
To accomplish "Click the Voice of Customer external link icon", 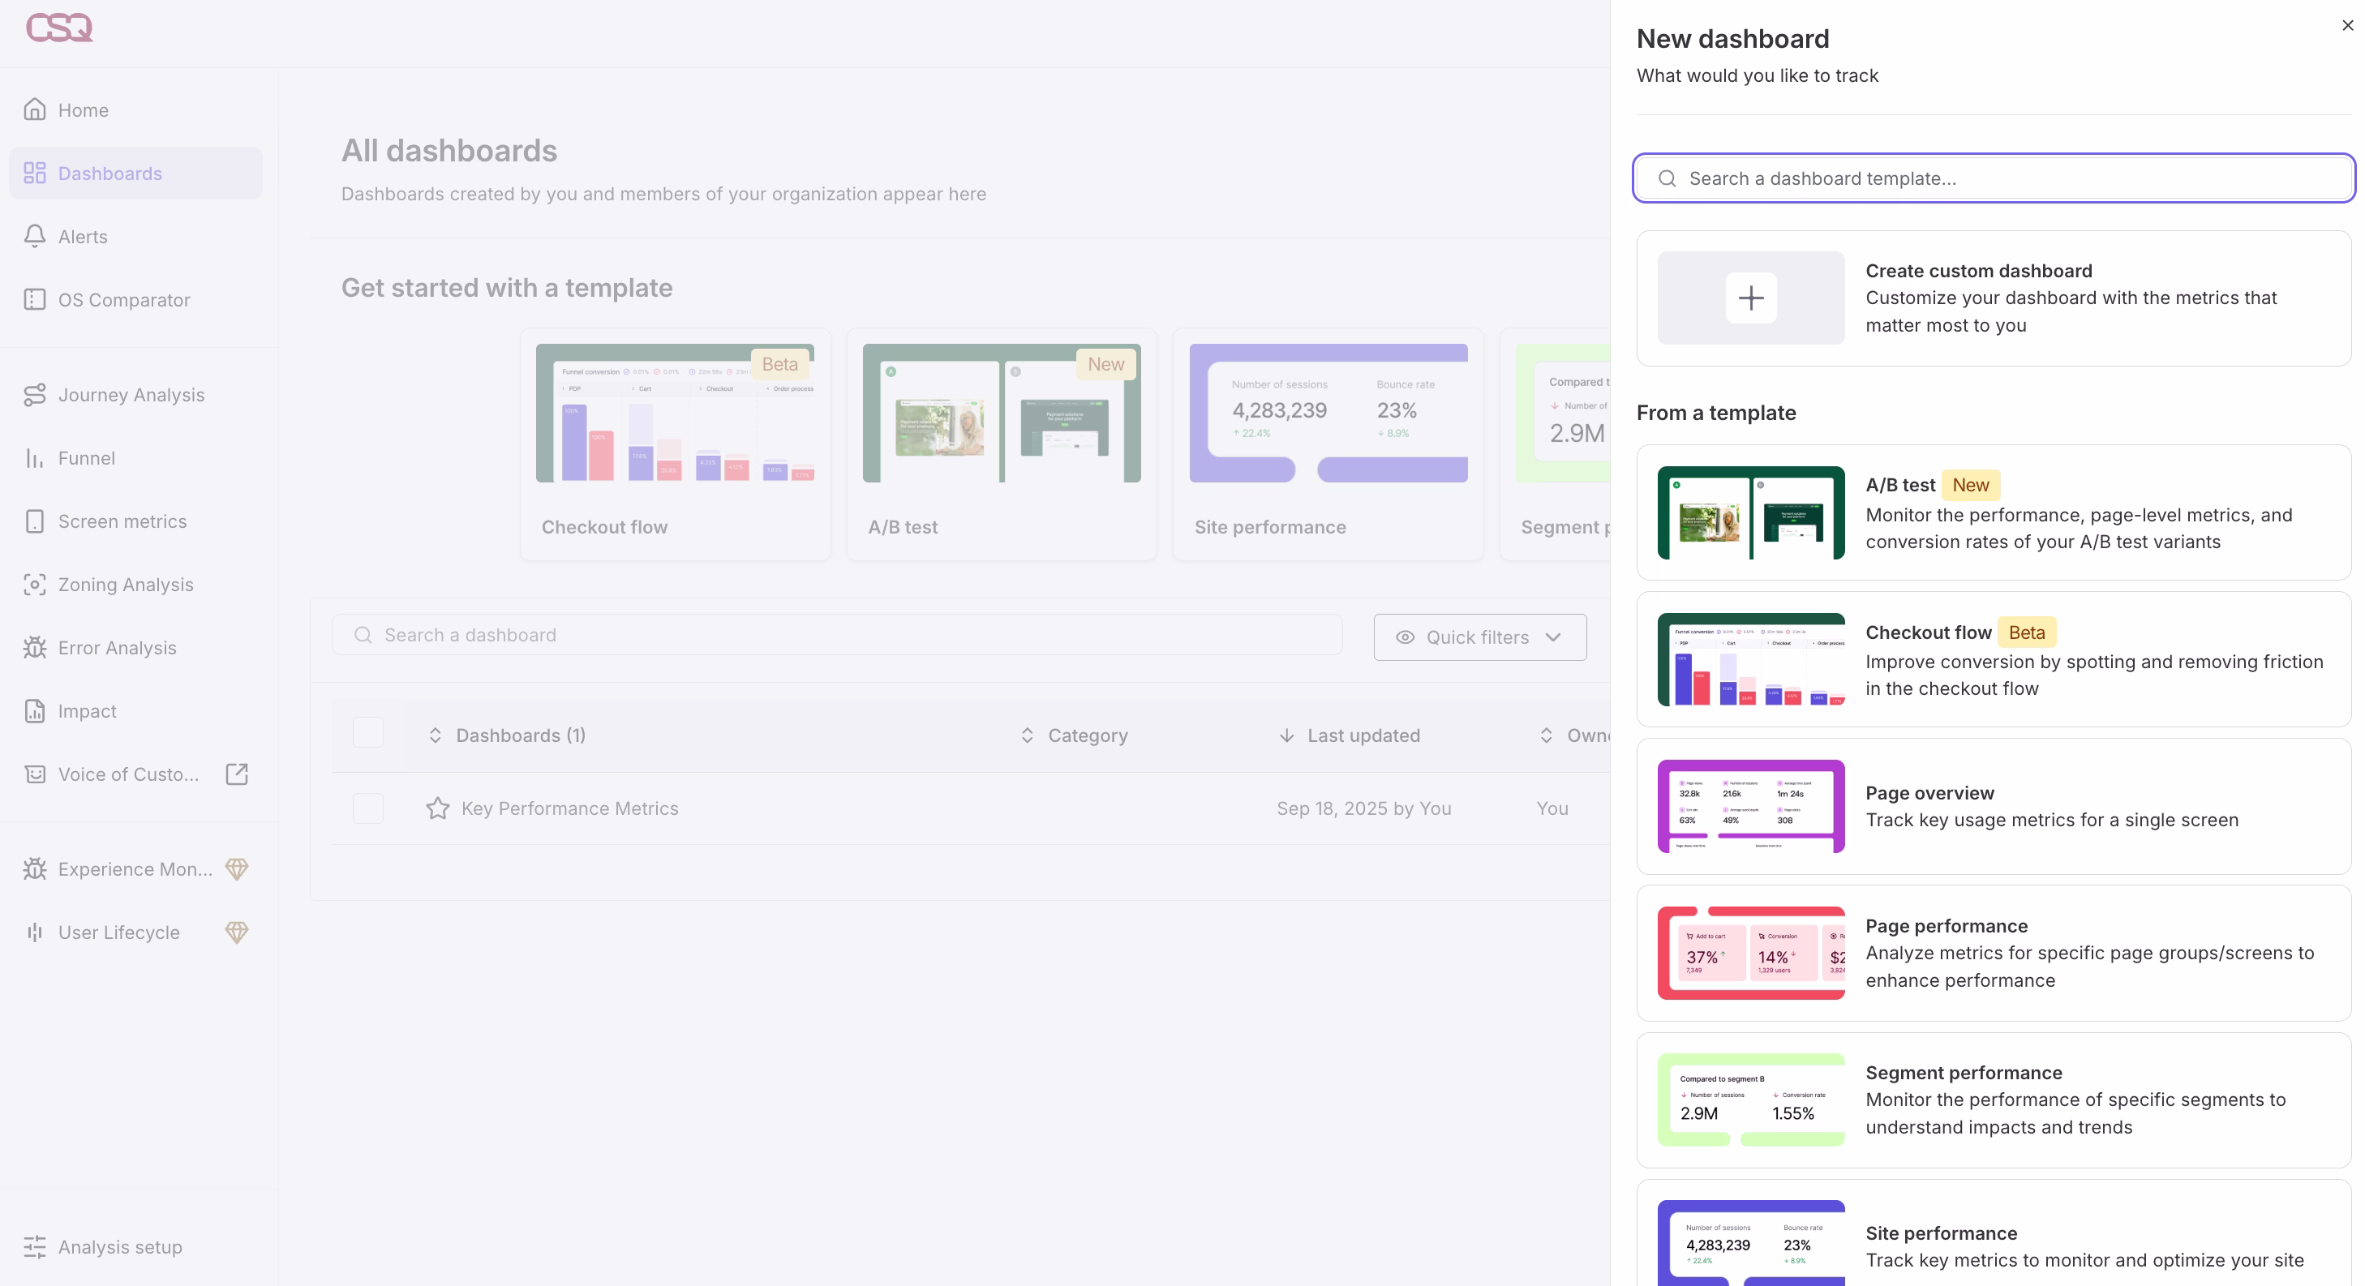I will [237, 774].
